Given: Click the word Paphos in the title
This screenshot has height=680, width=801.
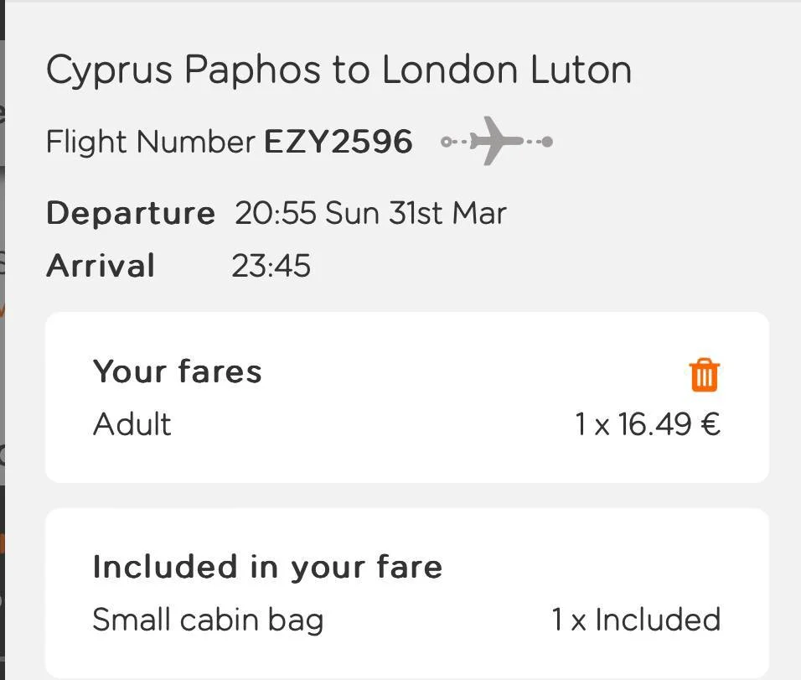Looking at the screenshot, I should coord(253,70).
